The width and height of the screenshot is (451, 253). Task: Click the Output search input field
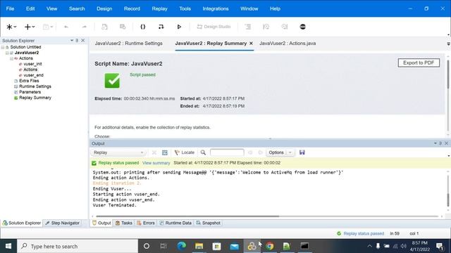pyautogui.click(x=227, y=153)
